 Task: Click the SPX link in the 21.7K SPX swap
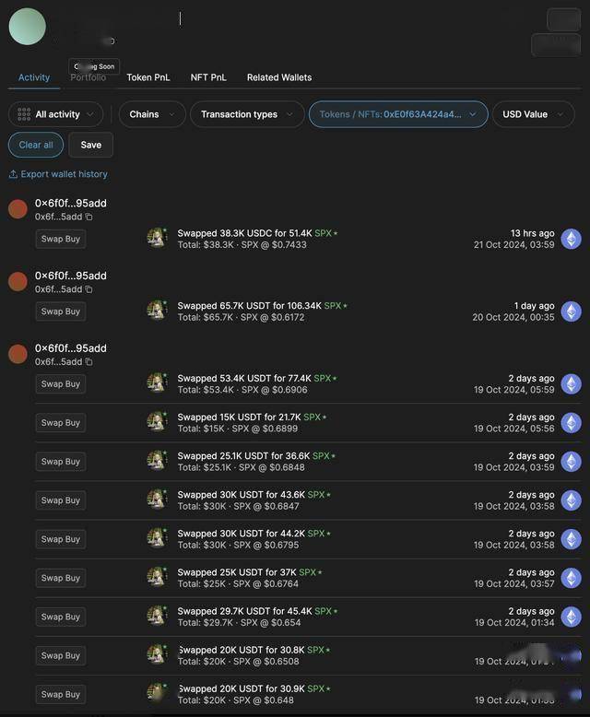click(x=312, y=417)
